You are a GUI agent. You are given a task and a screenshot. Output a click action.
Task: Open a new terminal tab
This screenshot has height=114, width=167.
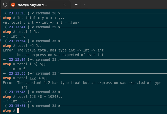(76, 5)
